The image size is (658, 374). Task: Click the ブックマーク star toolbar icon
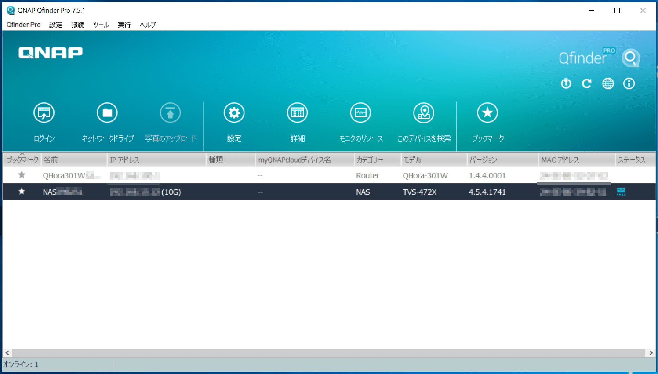487,113
